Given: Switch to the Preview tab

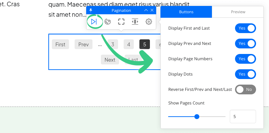Looking at the screenshot, I should 238,12.
